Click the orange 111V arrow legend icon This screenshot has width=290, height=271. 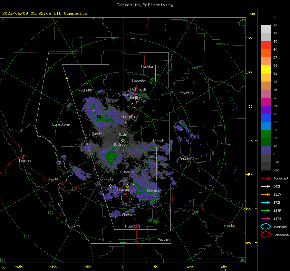point(266,194)
